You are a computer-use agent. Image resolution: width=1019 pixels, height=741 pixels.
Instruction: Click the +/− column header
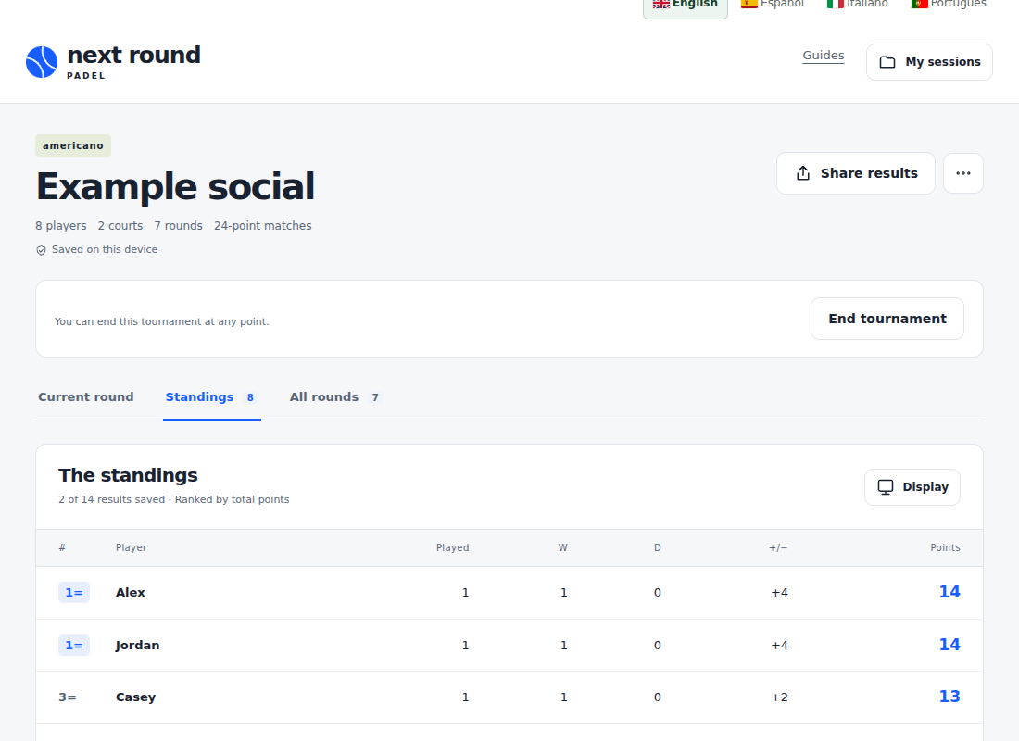778,548
